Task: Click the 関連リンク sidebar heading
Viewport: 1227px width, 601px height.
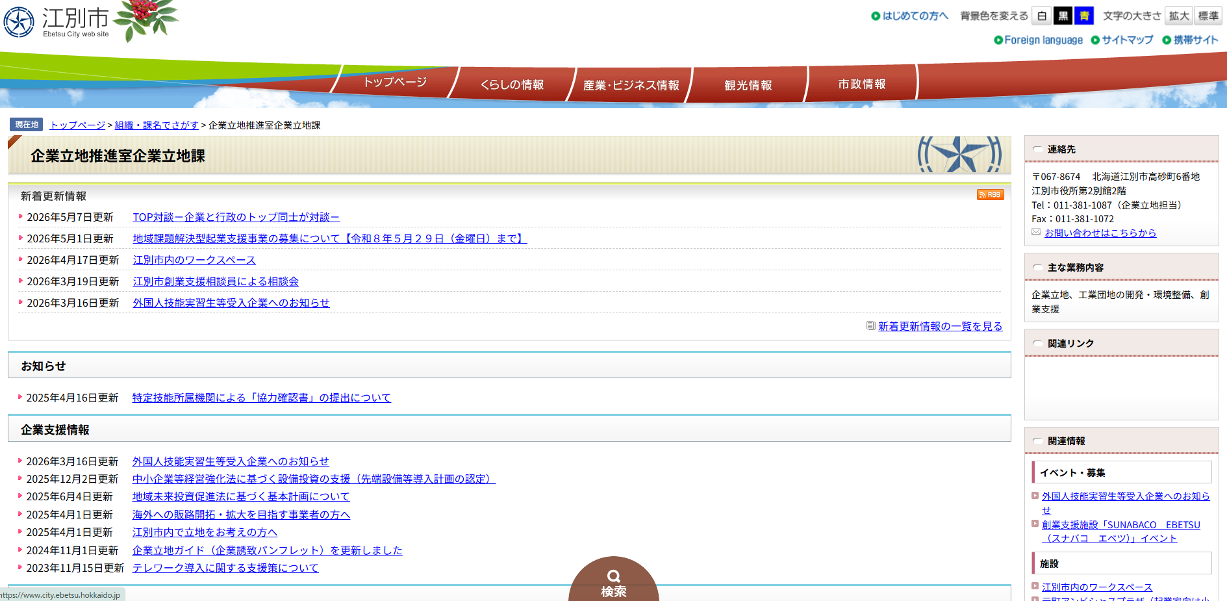Action: click(x=1070, y=344)
